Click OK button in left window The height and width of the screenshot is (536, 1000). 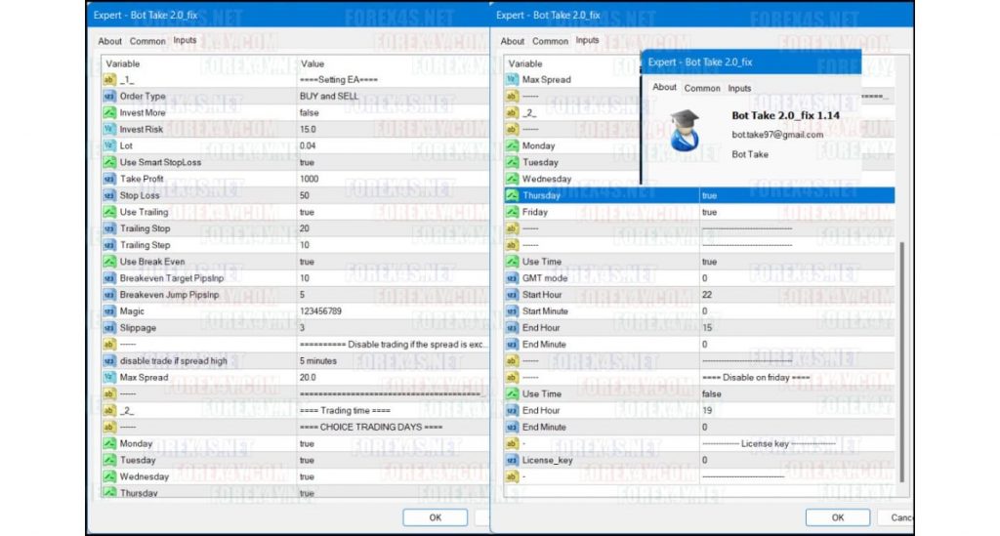[x=435, y=517]
